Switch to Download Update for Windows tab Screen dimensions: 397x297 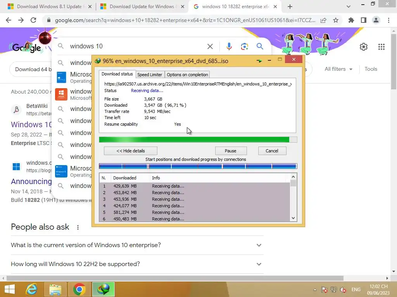pyautogui.click(x=142, y=7)
